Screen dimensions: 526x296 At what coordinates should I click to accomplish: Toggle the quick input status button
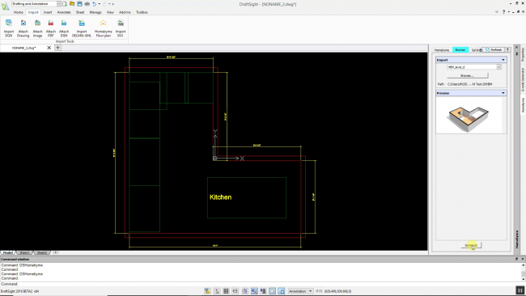tap(273, 291)
